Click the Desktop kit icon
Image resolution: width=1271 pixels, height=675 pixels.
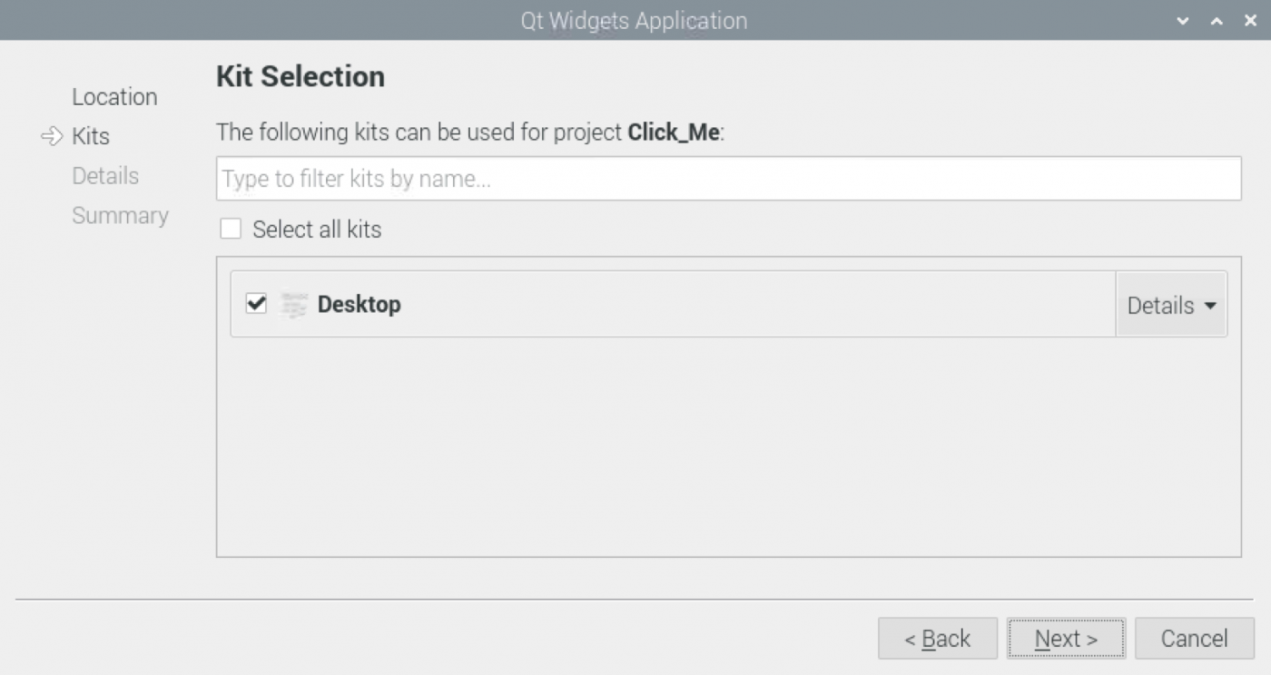pyautogui.click(x=293, y=305)
